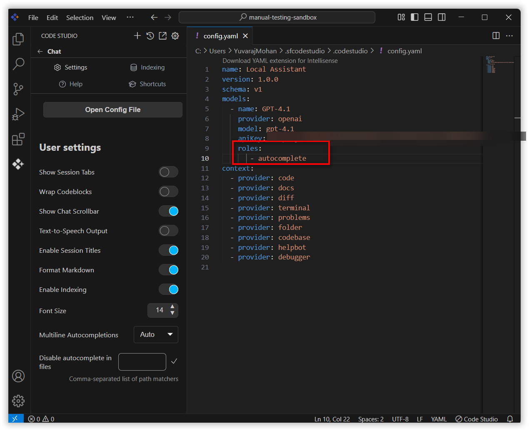Open the Extensions view
529x431 pixels.
18,139
